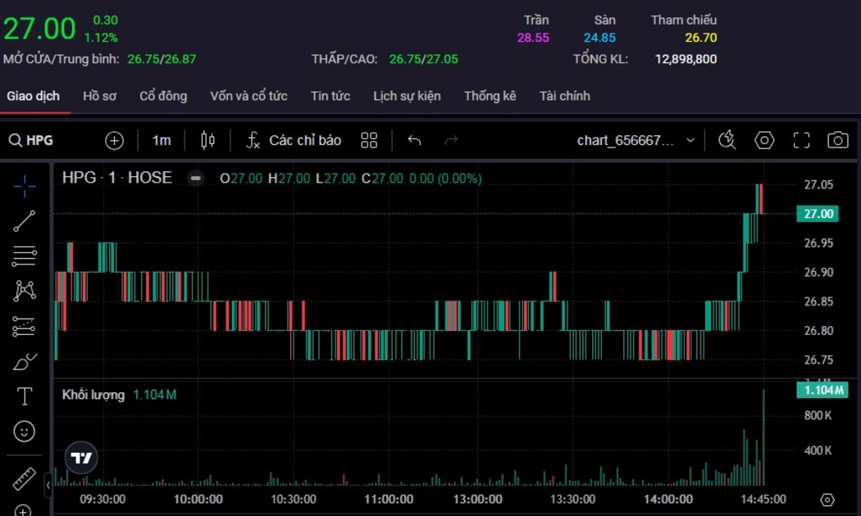Open the Tài chính tab

[564, 96]
